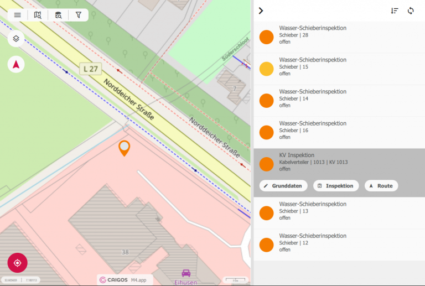Click the purple car icon near Eihusen

(x=186, y=273)
